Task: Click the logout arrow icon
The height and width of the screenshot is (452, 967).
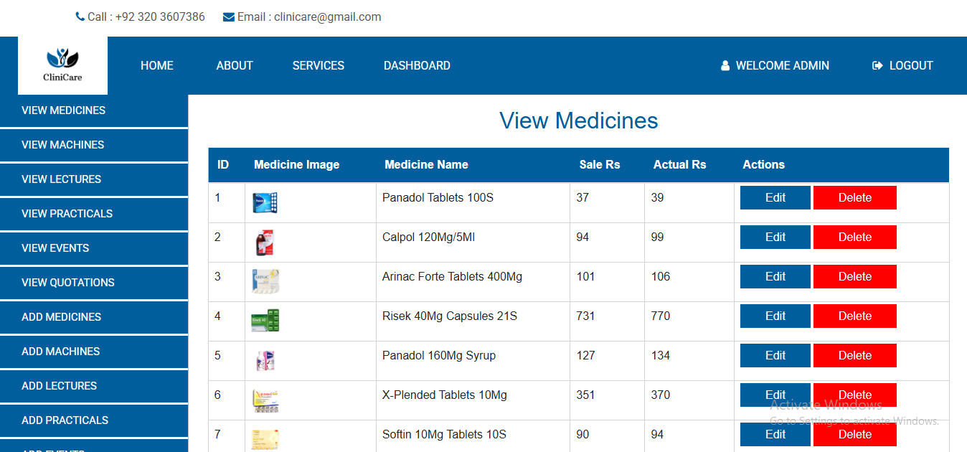Action: click(x=877, y=65)
